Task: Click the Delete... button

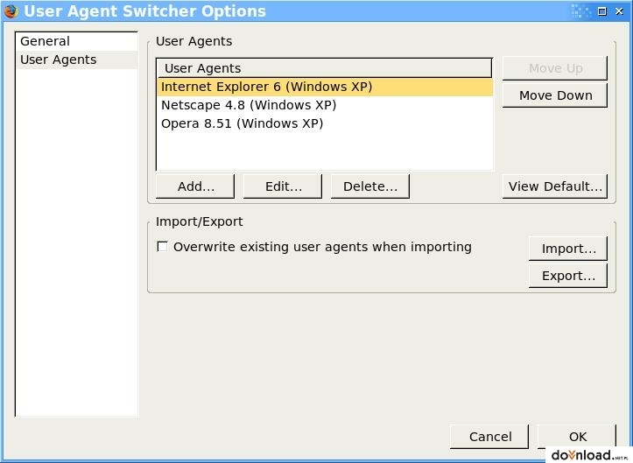Action: click(x=370, y=186)
